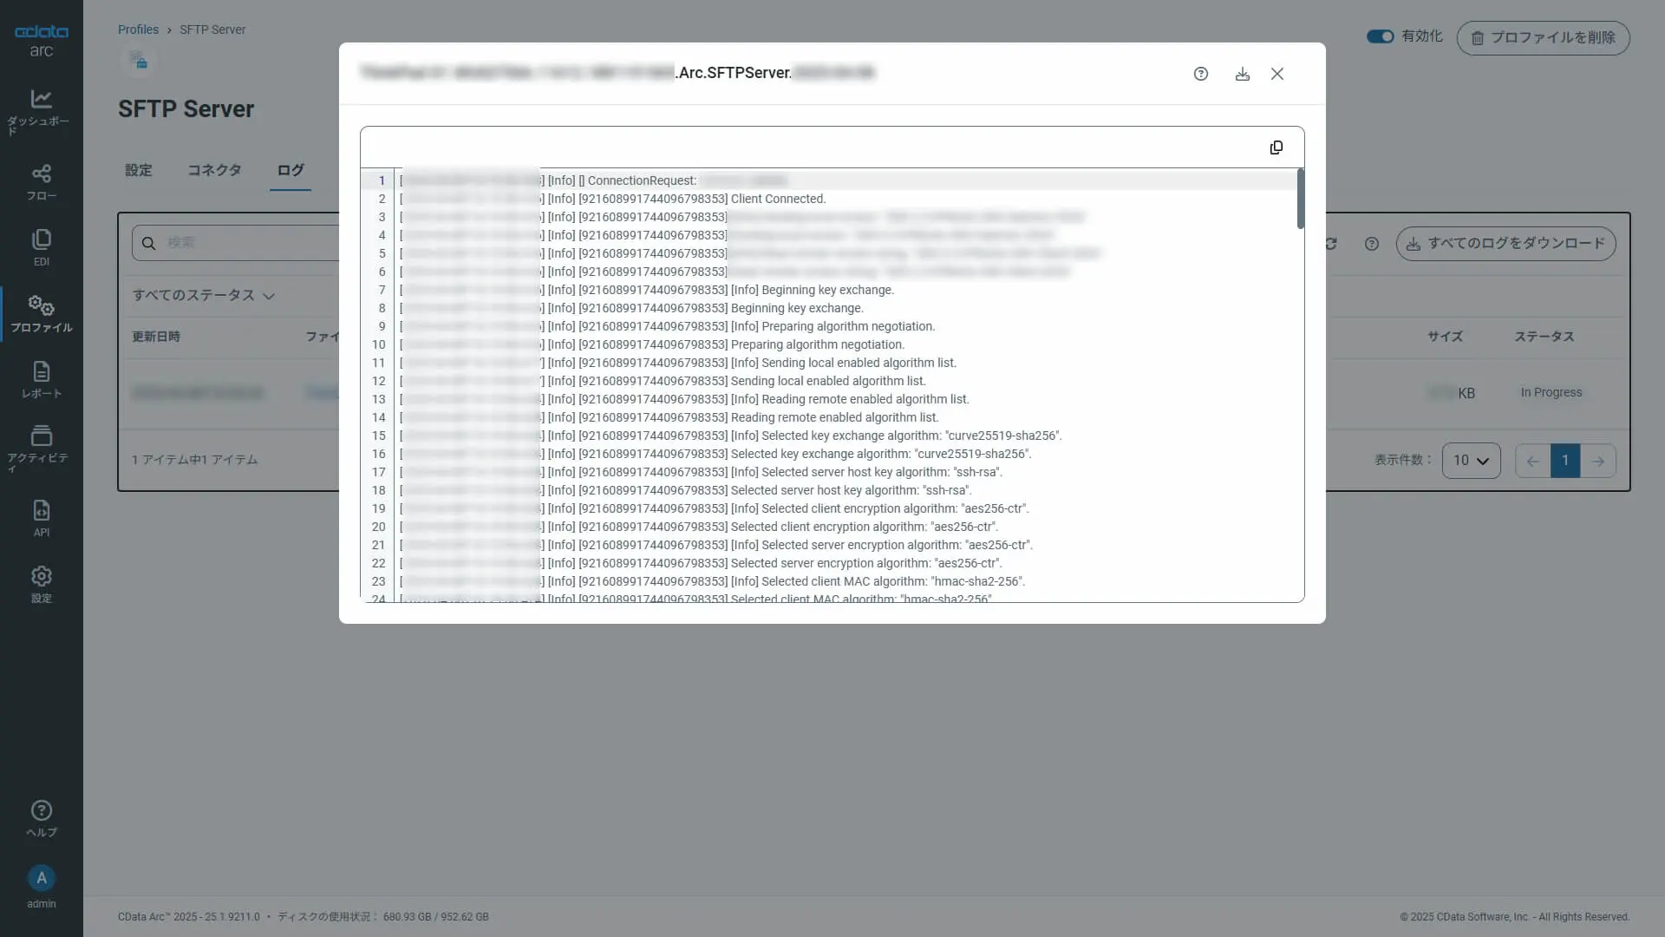
Task: Expand the すべてのステータス filter dropdown
Action: (203, 296)
